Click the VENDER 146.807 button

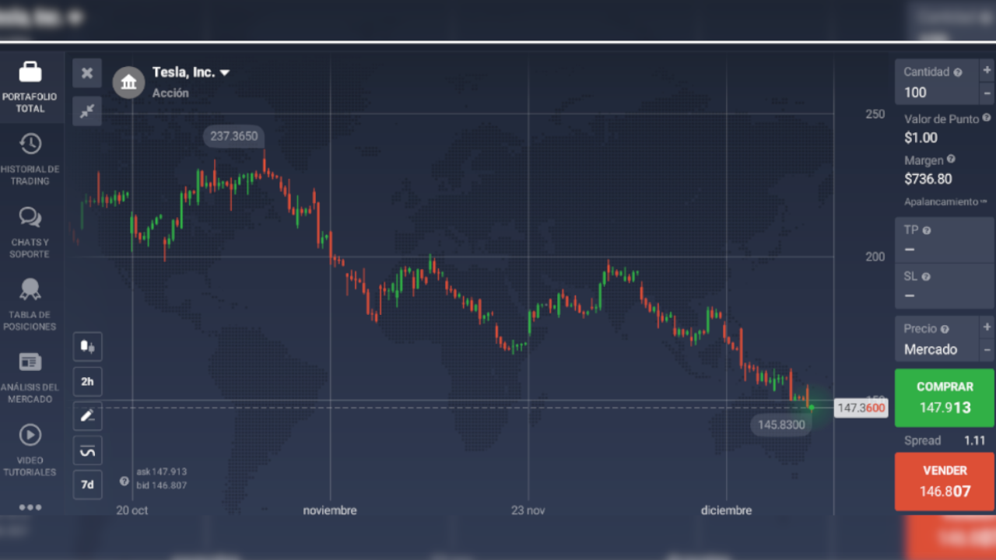(x=945, y=481)
